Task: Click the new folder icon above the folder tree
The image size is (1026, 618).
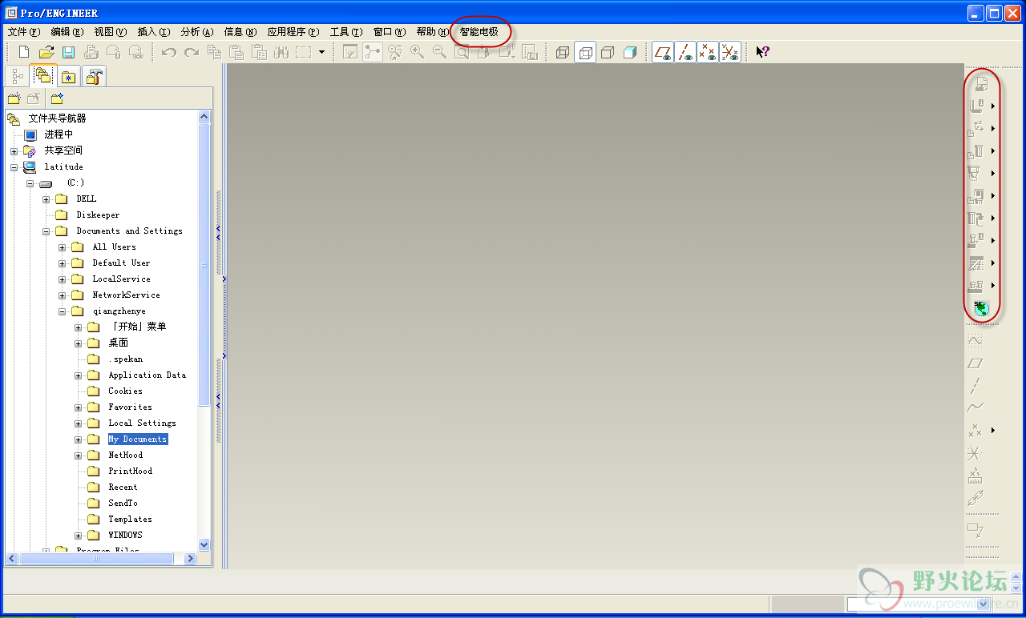Action: [14, 99]
